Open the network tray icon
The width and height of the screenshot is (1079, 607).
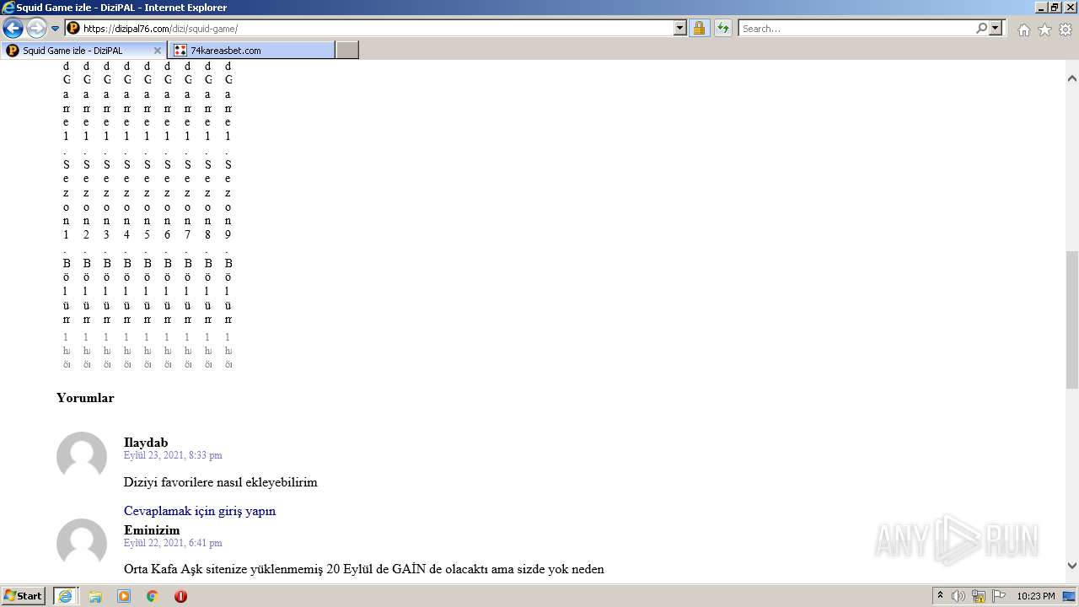979,596
